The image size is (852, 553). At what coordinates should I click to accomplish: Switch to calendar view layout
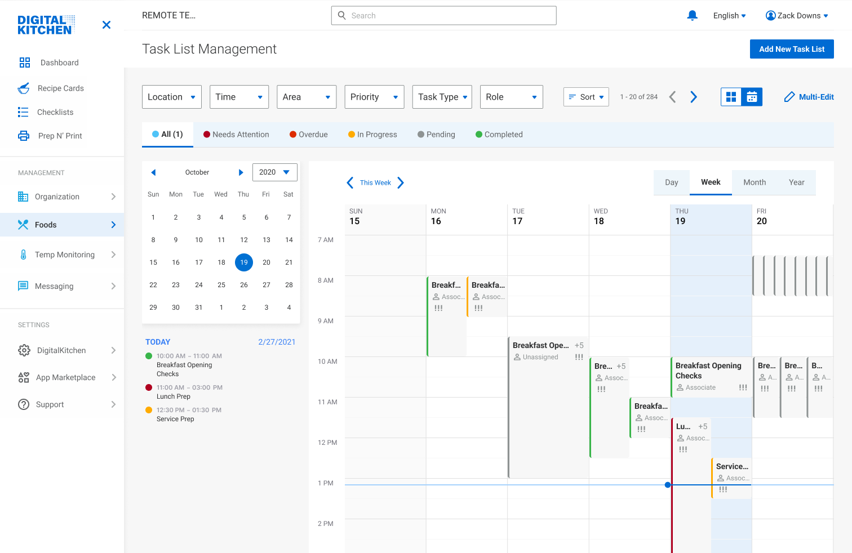coord(752,97)
